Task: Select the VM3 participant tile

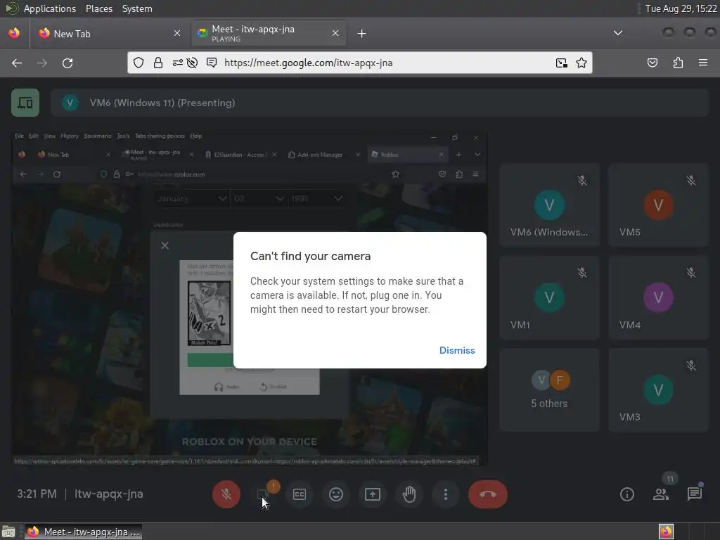Action: pos(658,390)
